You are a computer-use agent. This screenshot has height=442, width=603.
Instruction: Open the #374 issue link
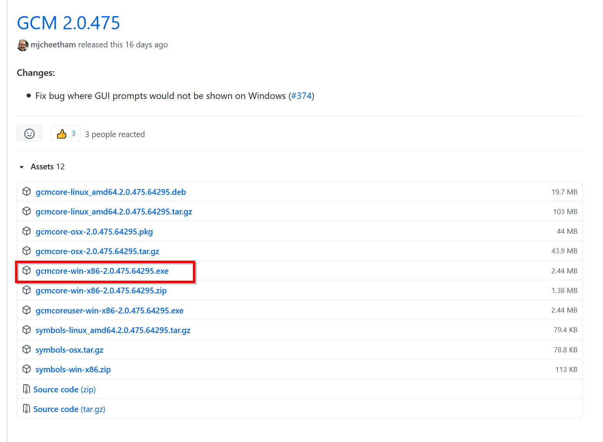301,96
